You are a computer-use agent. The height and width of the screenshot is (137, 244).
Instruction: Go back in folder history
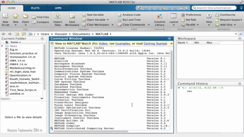(x=3, y=34)
